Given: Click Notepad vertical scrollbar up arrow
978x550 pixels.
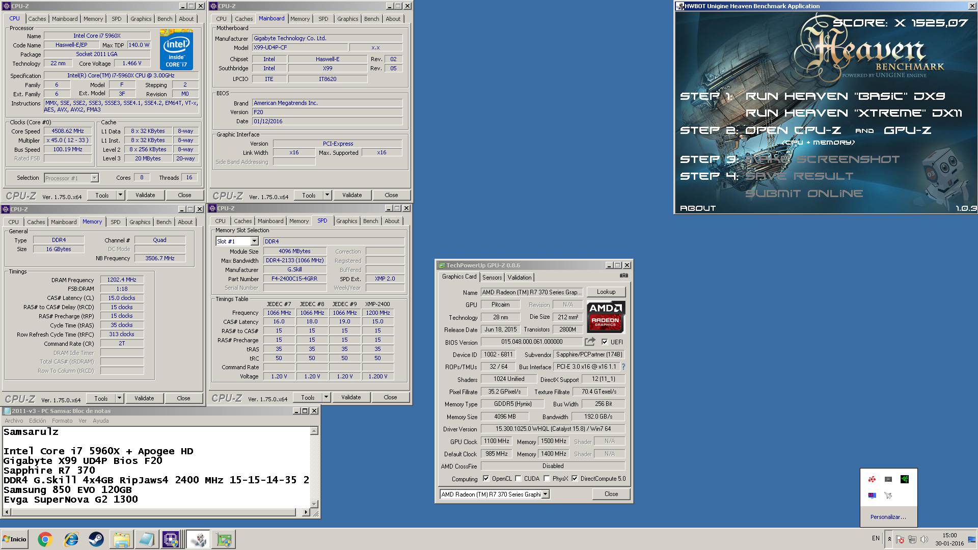Looking at the screenshot, I should coord(314,431).
